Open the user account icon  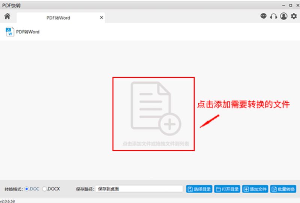click(x=284, y=16)
